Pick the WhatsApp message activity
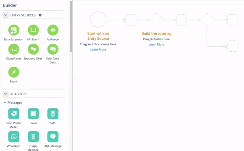 (13, 137)
